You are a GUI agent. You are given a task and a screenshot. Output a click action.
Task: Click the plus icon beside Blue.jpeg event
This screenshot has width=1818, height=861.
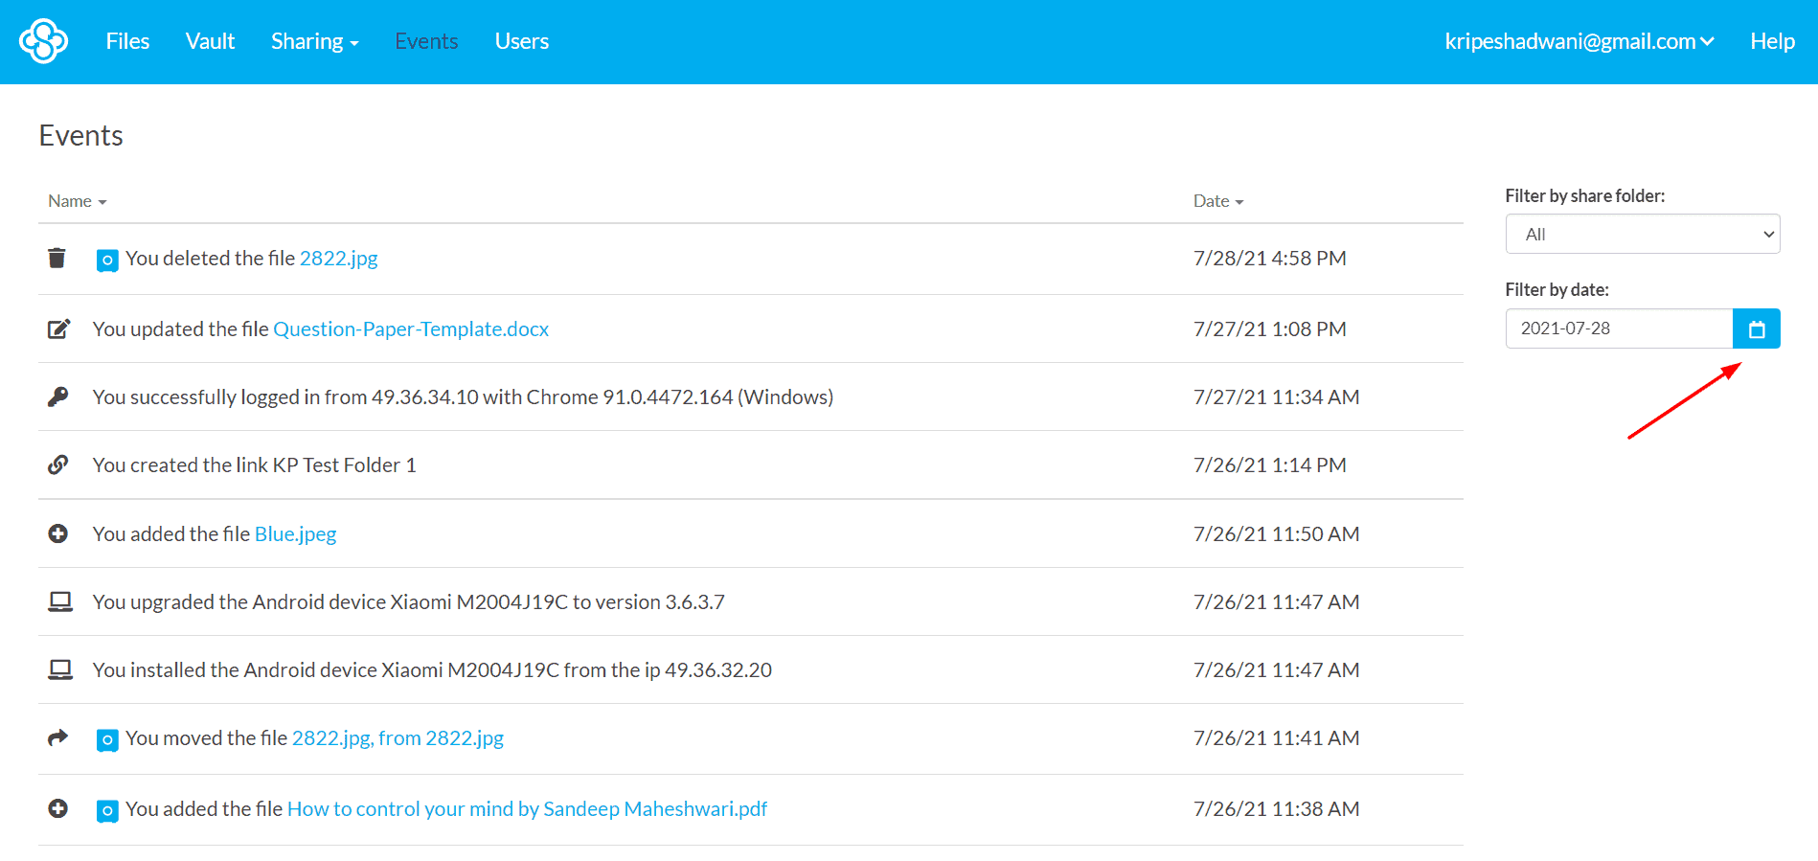pos(58,533)
